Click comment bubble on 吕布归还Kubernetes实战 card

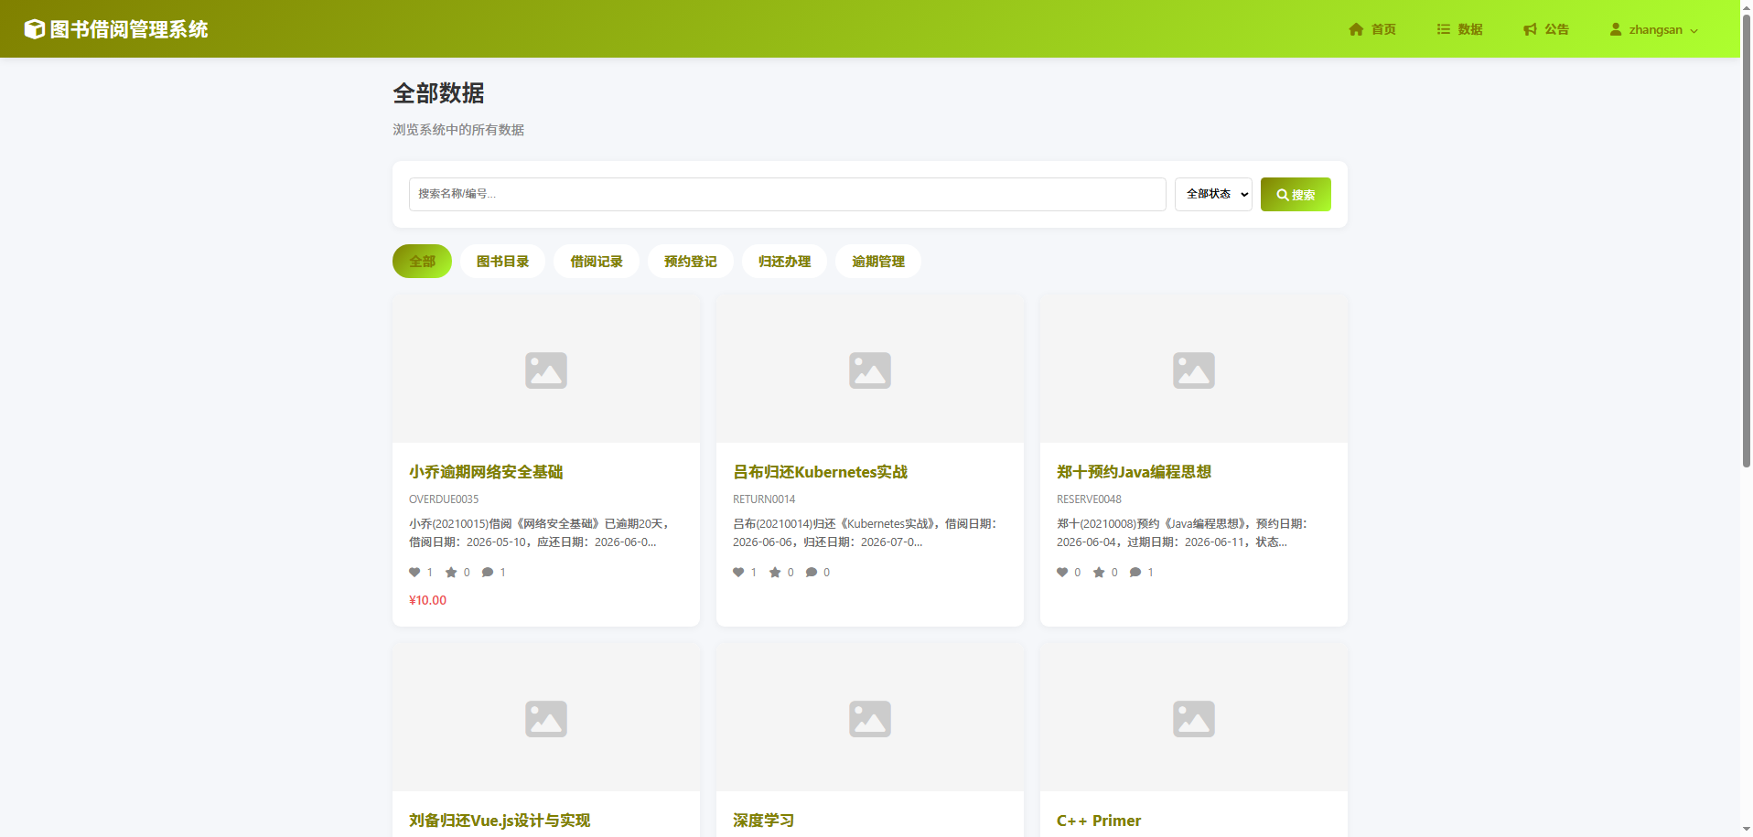click(x=812, y=573)
